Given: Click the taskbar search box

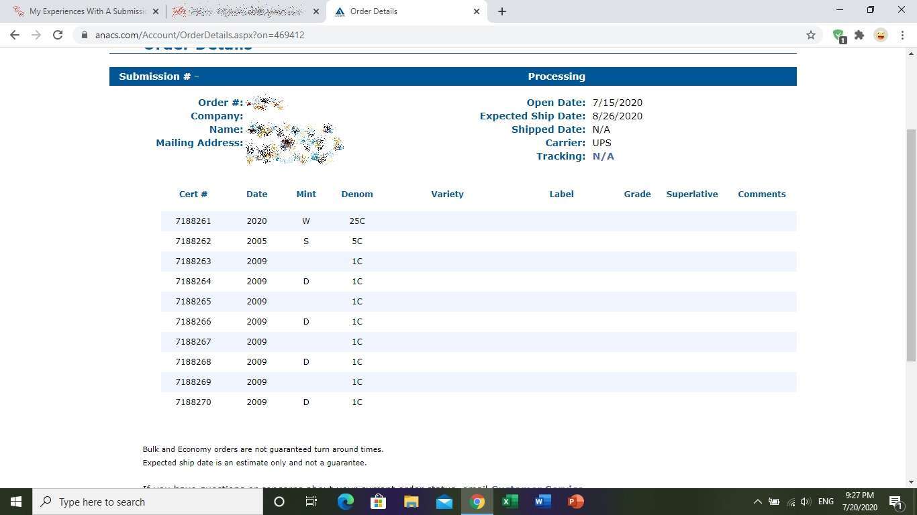Looking at the screenshot, I should pyautogui.click(x=147, y=502).
